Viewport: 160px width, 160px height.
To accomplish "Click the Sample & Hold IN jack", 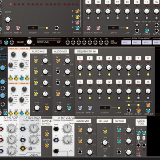I will [47, 134].
